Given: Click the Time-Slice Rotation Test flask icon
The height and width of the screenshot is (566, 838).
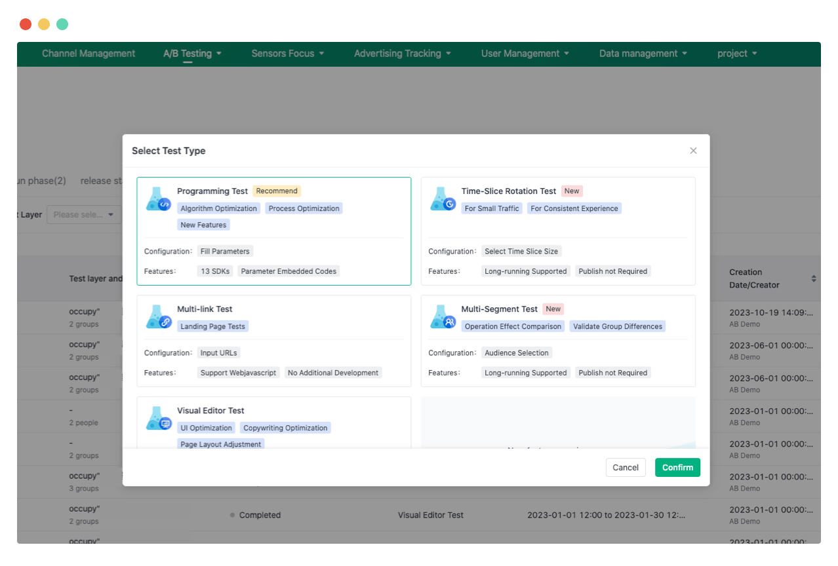Looking at the screenshot, I should (443, 199).
